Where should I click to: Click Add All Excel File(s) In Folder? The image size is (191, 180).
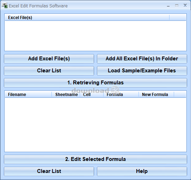point(142,59)
